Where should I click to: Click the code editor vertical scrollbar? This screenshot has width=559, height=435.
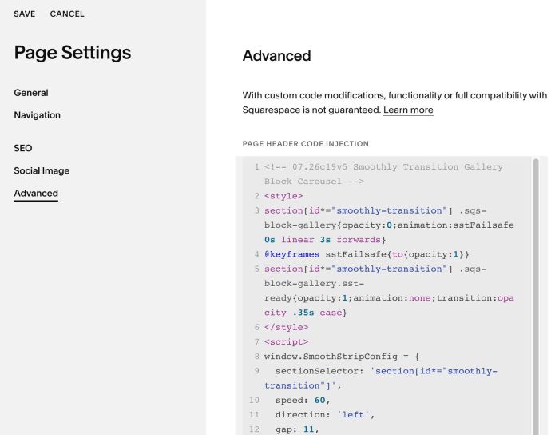click(536, 296)
